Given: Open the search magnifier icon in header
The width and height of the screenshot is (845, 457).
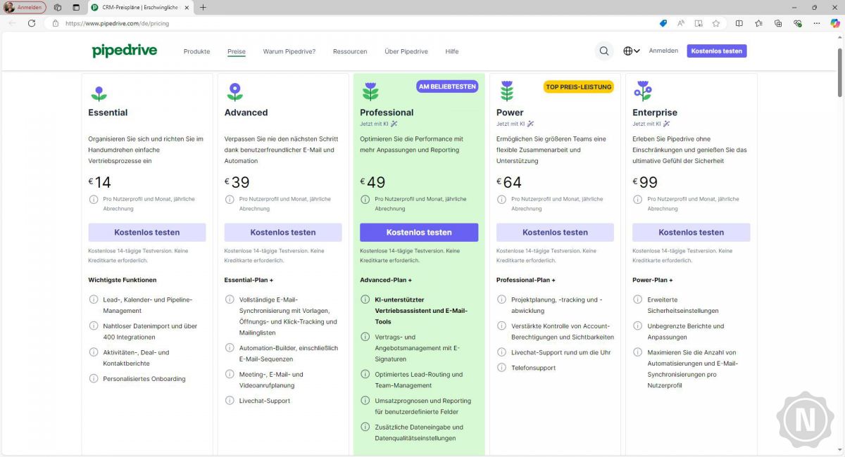Looking at the screenshot, I should coord(604,51).
